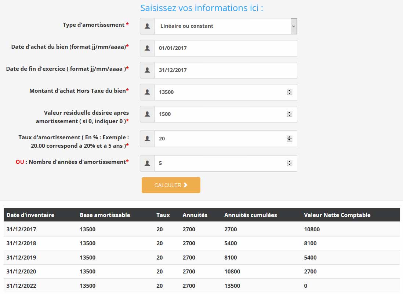
Task: Open the Type d'amortissement dropdown arrow
Action: [294, 26]
